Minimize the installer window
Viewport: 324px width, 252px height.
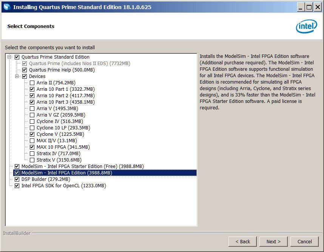[x=301, y=8]
